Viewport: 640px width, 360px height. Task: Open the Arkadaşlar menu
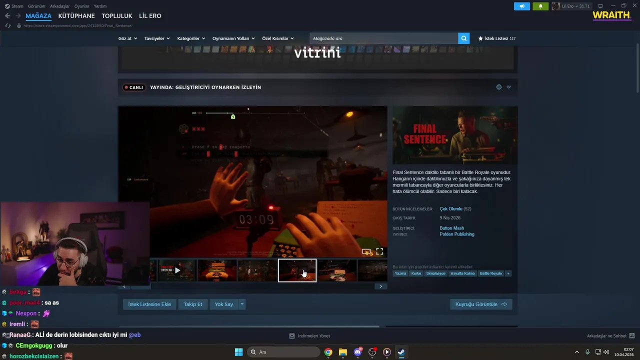(x=60, y=6)
